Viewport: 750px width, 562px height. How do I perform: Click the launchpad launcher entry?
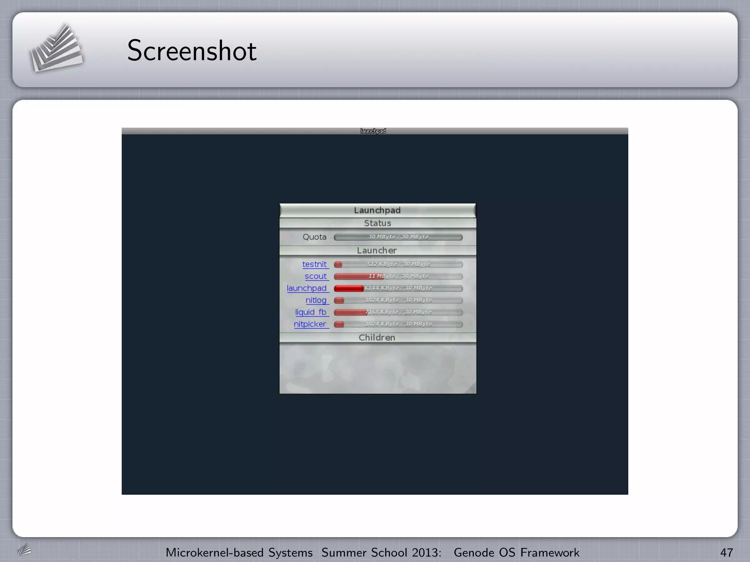(307, 288)
